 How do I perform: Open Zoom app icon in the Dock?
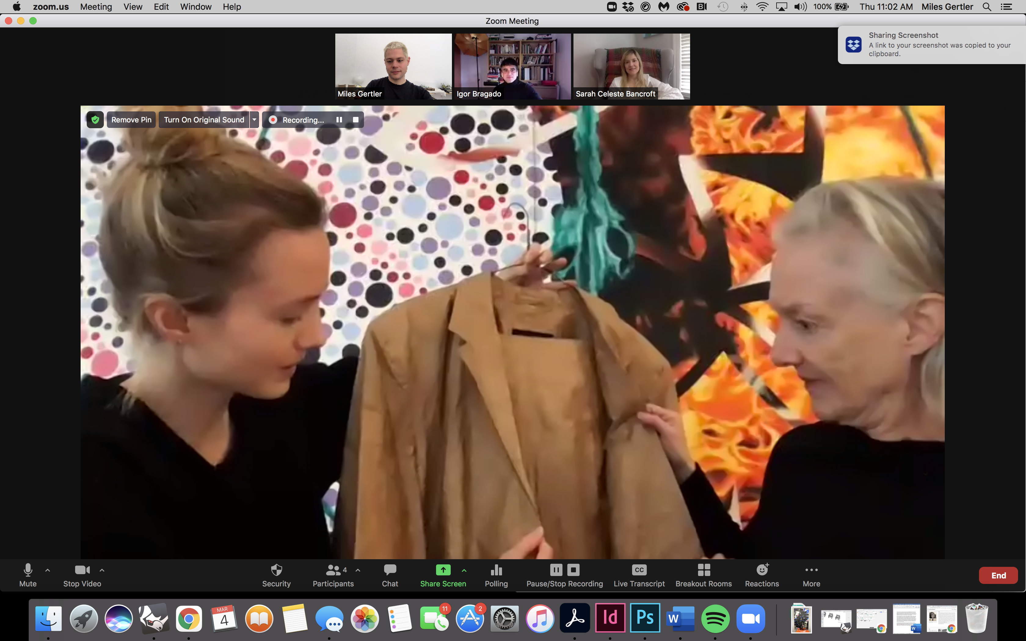pyautogui.click(x=751, y=619)
